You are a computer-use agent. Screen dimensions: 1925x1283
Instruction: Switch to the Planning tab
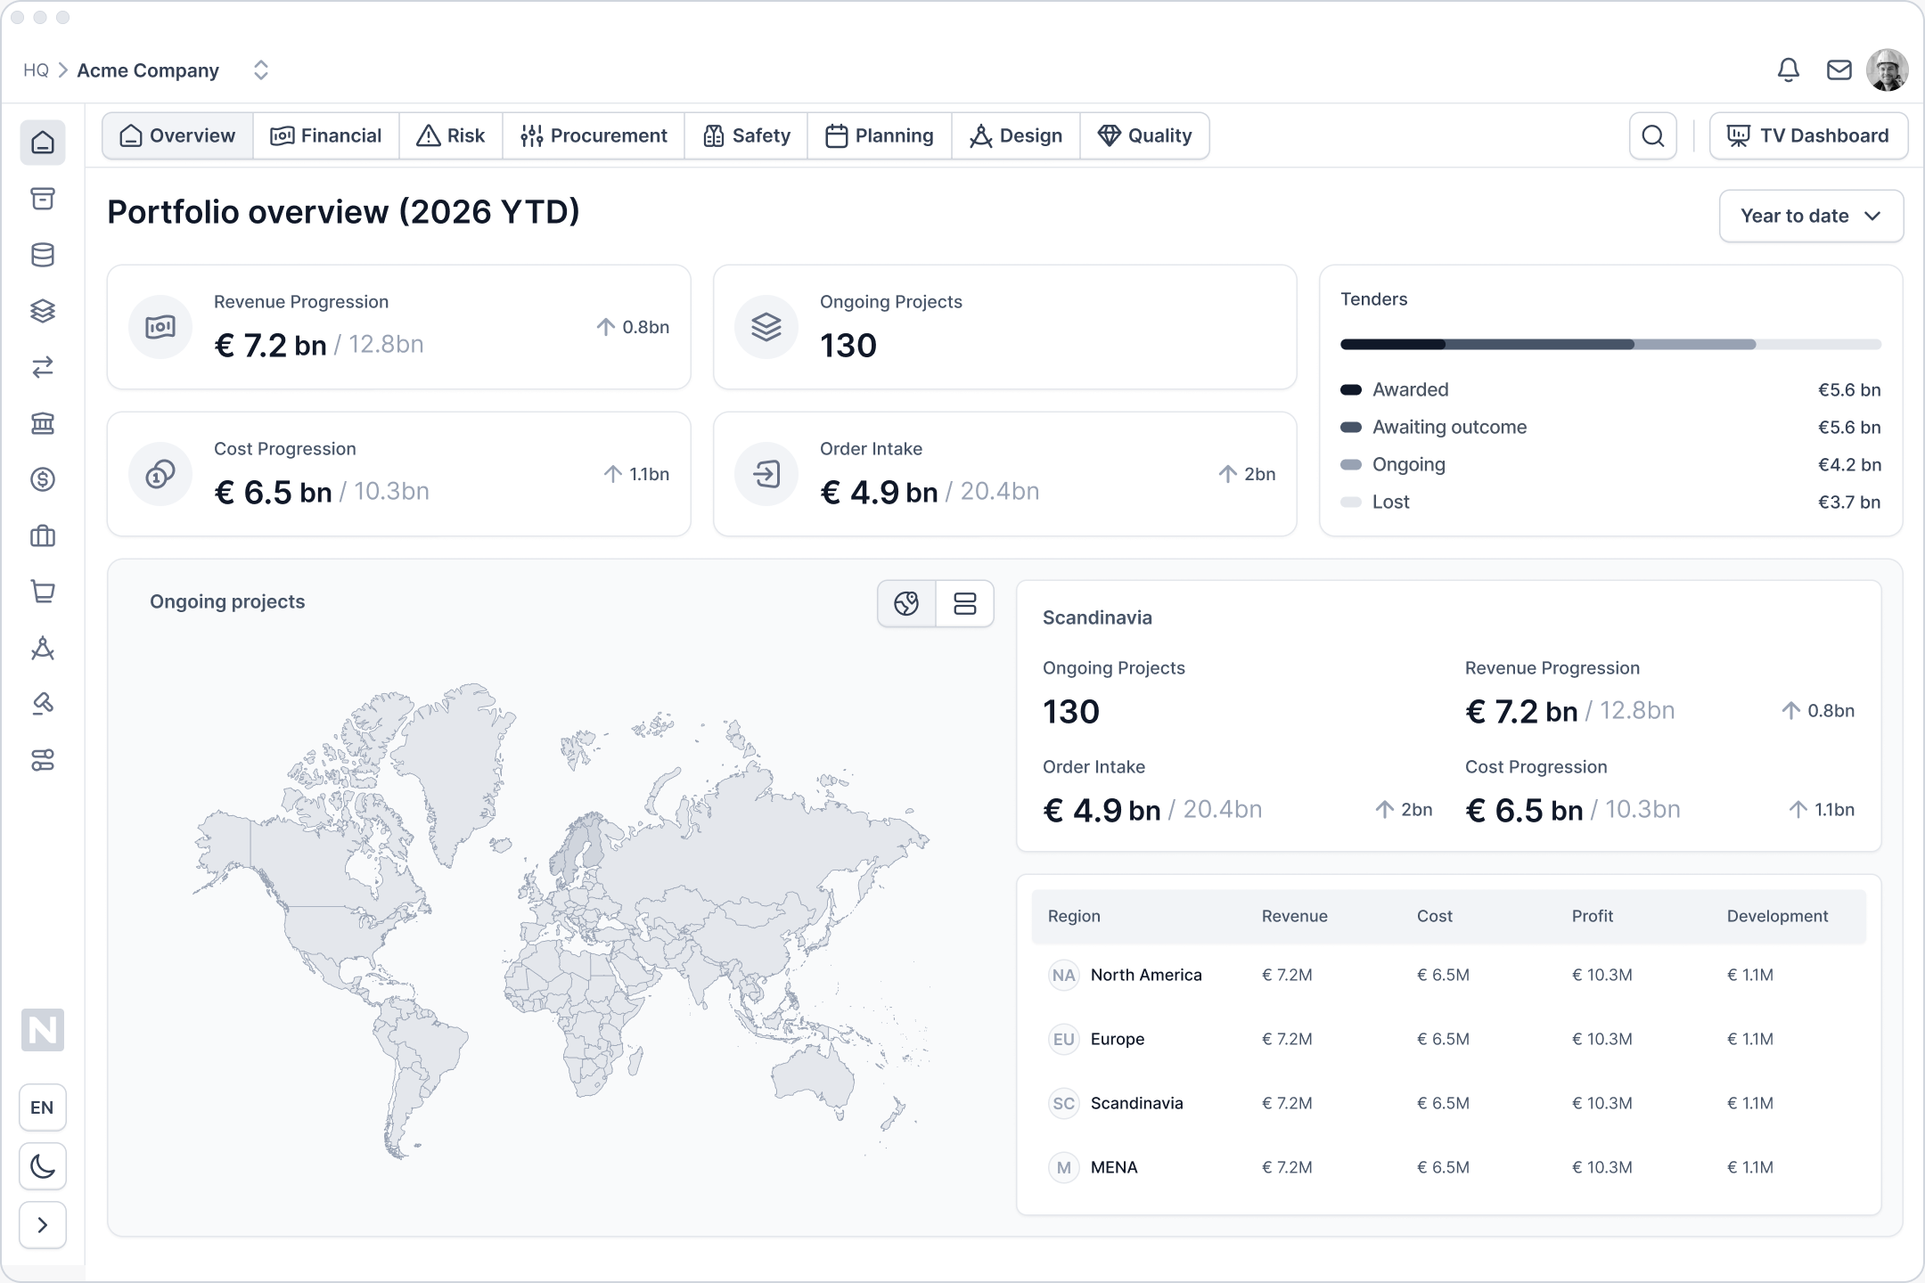880,135
